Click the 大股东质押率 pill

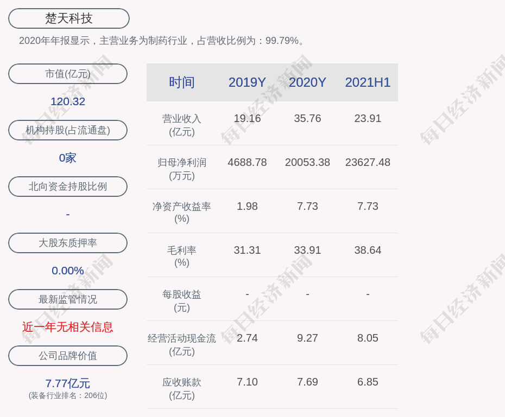[68, 243]
